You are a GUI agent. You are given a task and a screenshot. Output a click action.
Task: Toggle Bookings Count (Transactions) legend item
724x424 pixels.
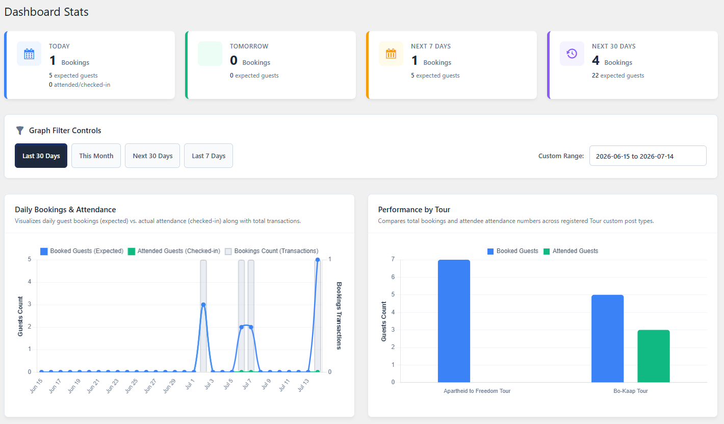tap(272, 251)
